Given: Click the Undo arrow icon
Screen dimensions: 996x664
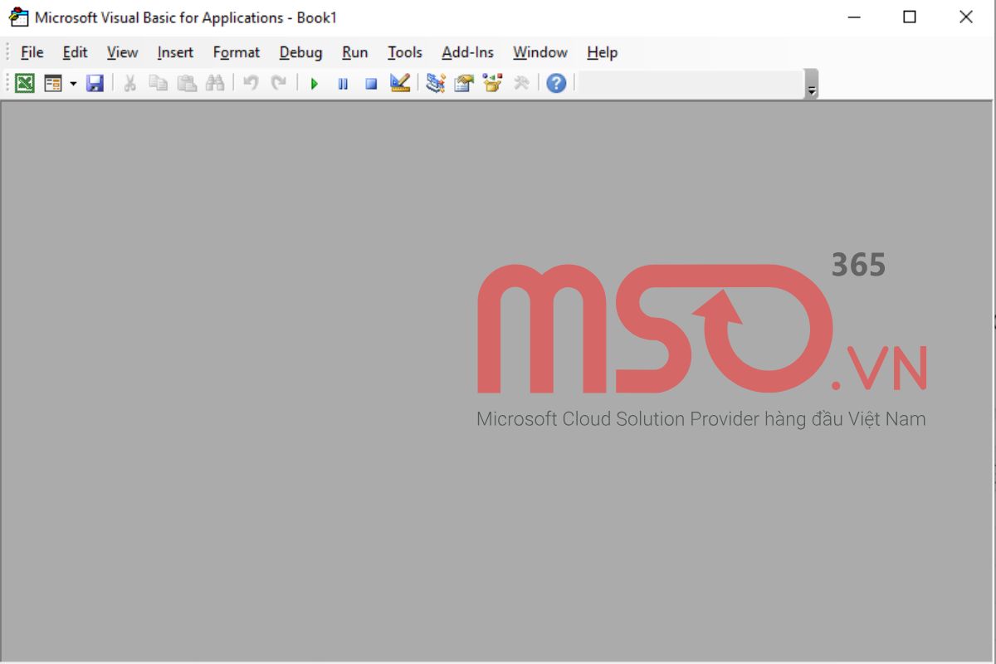Looking at the screenshot, I should pos(251,83).
